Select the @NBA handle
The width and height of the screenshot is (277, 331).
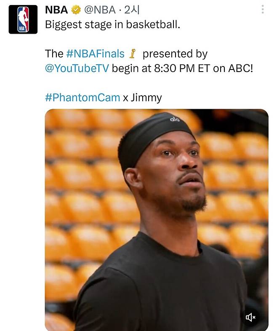(x=100, y=10)
